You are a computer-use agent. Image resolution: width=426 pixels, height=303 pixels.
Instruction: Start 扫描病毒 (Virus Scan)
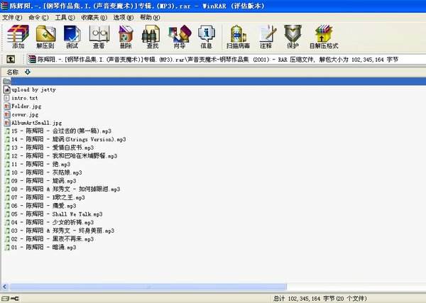coord(238,37)
